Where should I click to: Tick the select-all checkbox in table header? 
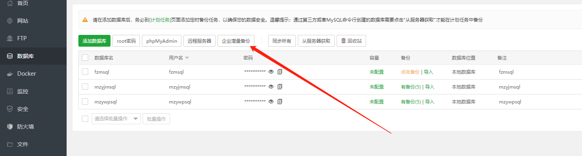click(85, 58)
